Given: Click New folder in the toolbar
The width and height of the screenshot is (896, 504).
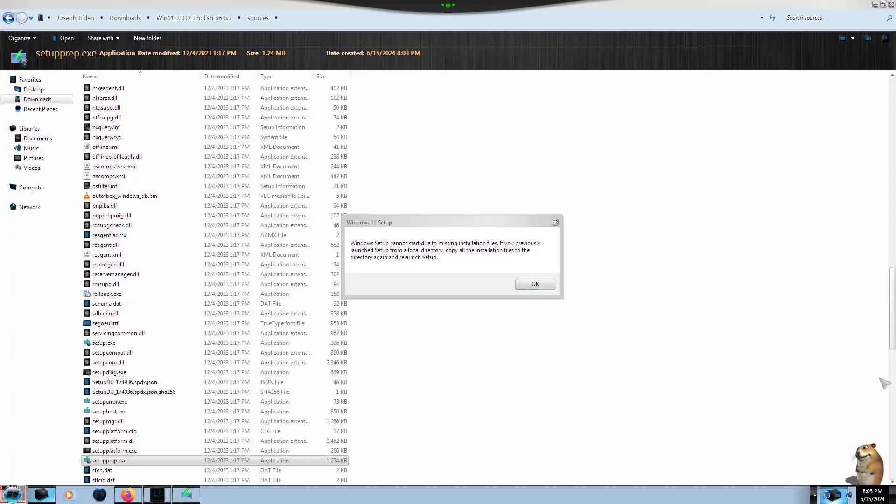Looking at the screenshot, I should tap(147, 38).
